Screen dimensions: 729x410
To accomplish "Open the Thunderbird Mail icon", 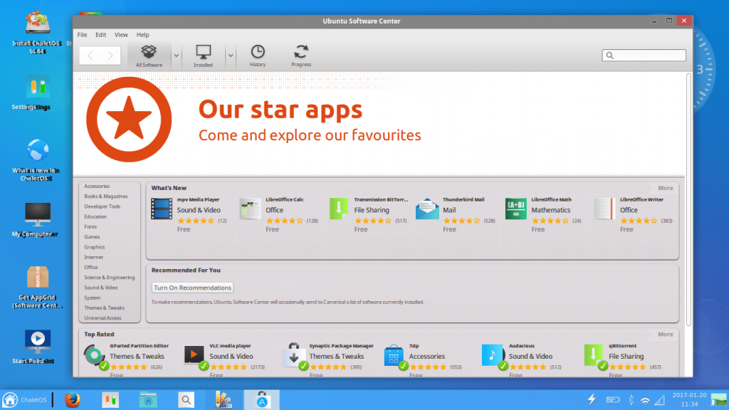I will coord(427,209).
